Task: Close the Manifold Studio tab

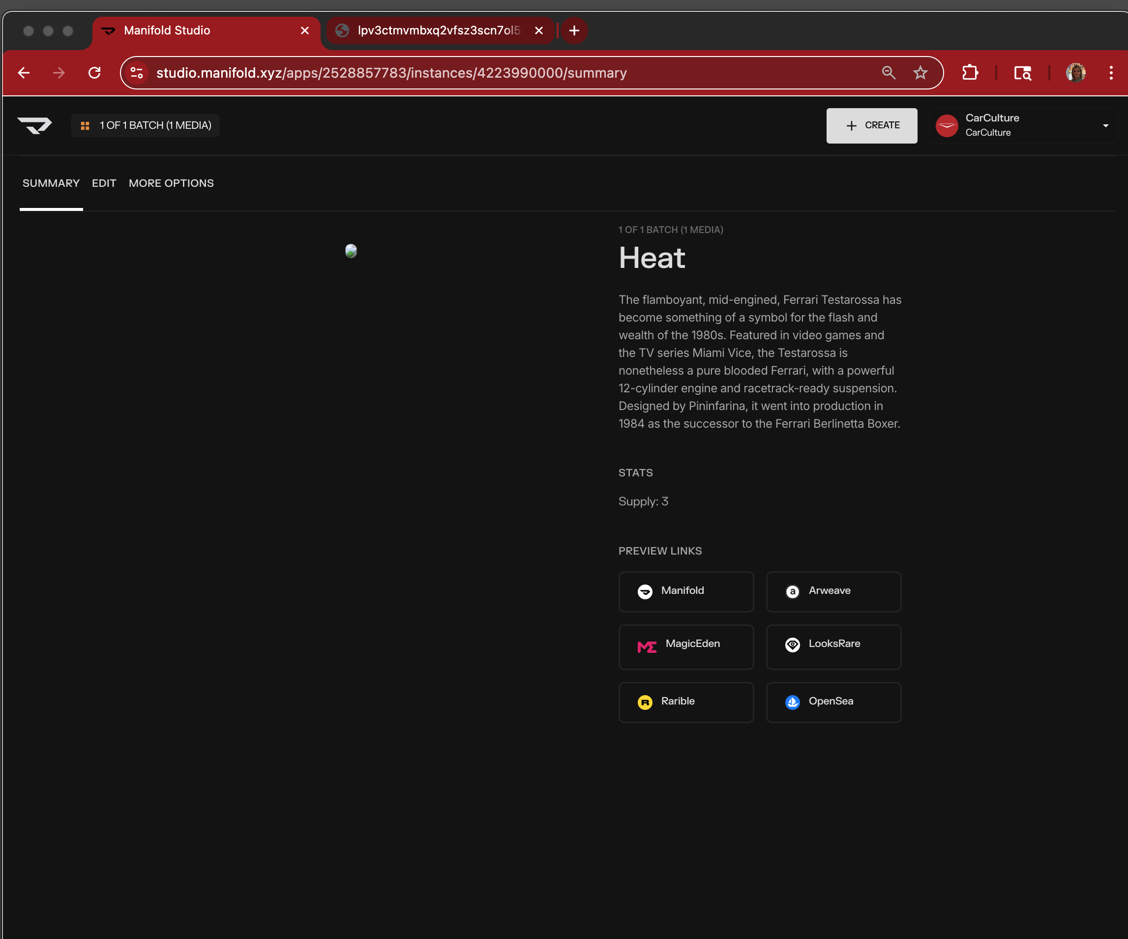Action: coord(304,30)
